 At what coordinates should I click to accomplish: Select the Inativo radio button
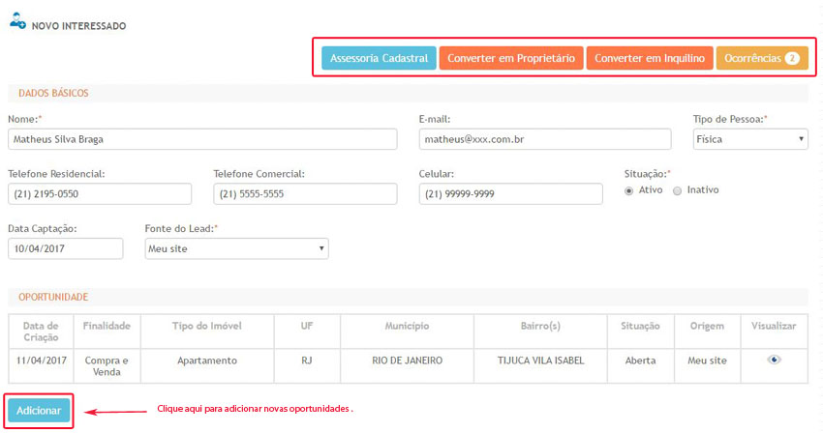(x=677, y=190)
